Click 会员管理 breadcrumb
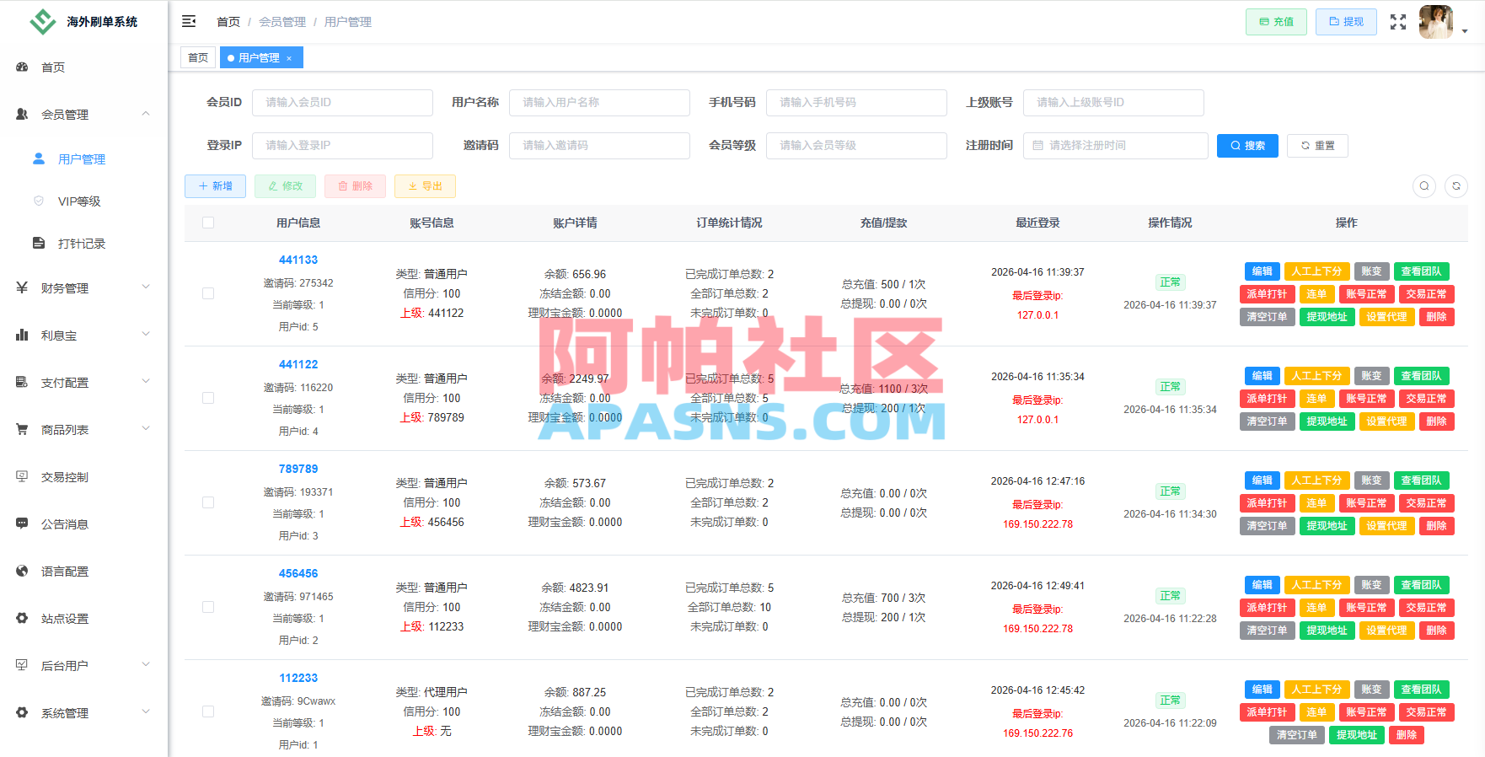1485x757 pixels. [282, 22]
